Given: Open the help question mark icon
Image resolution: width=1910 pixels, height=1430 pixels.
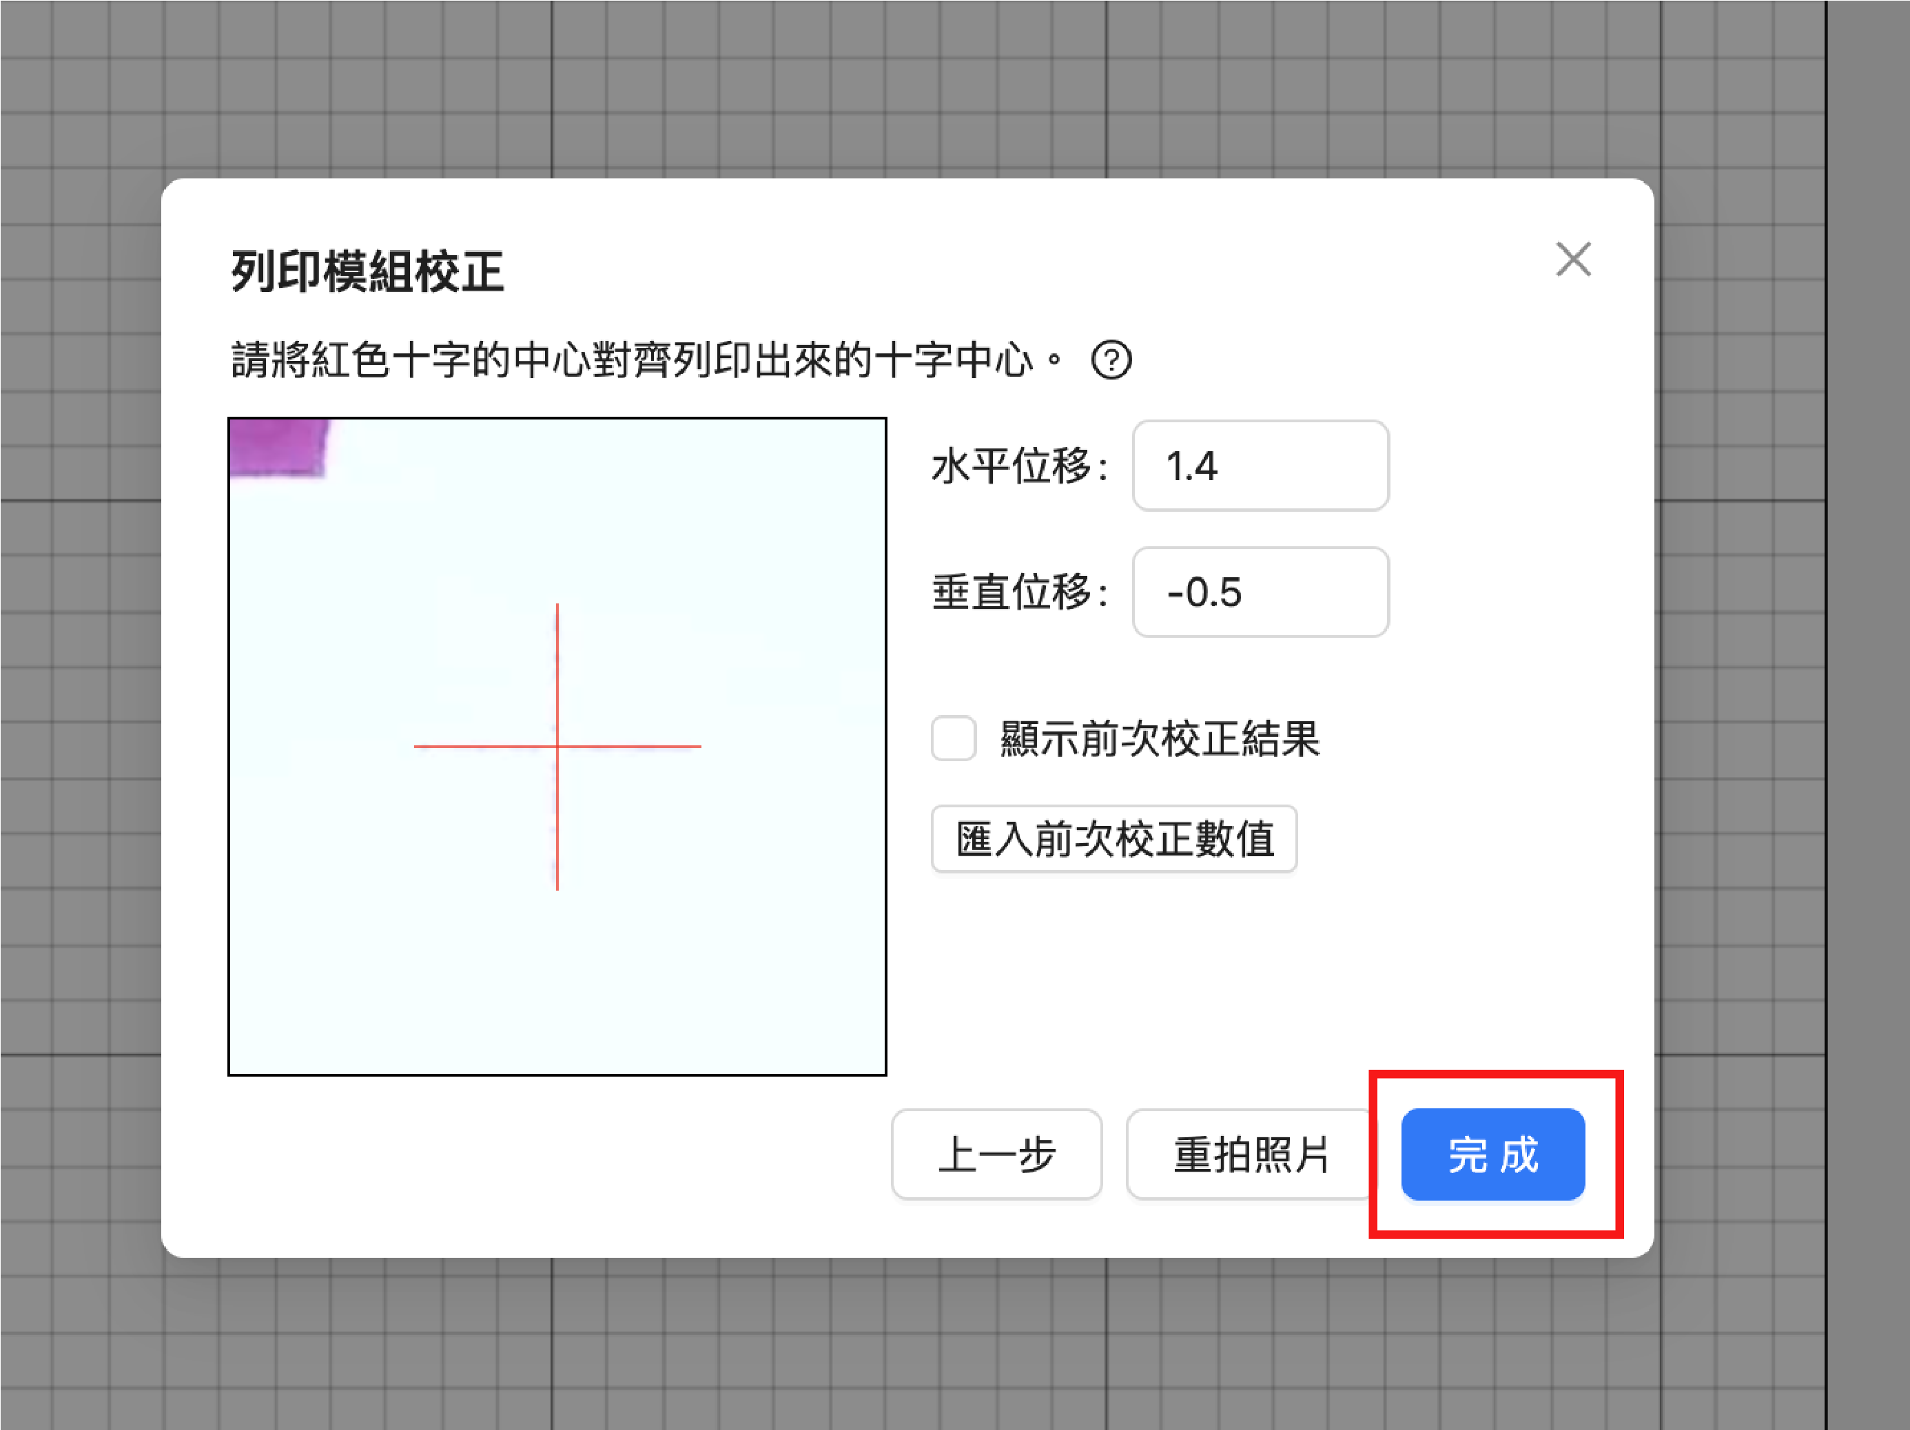Looking at the screenshot, I should point(1111,361).
